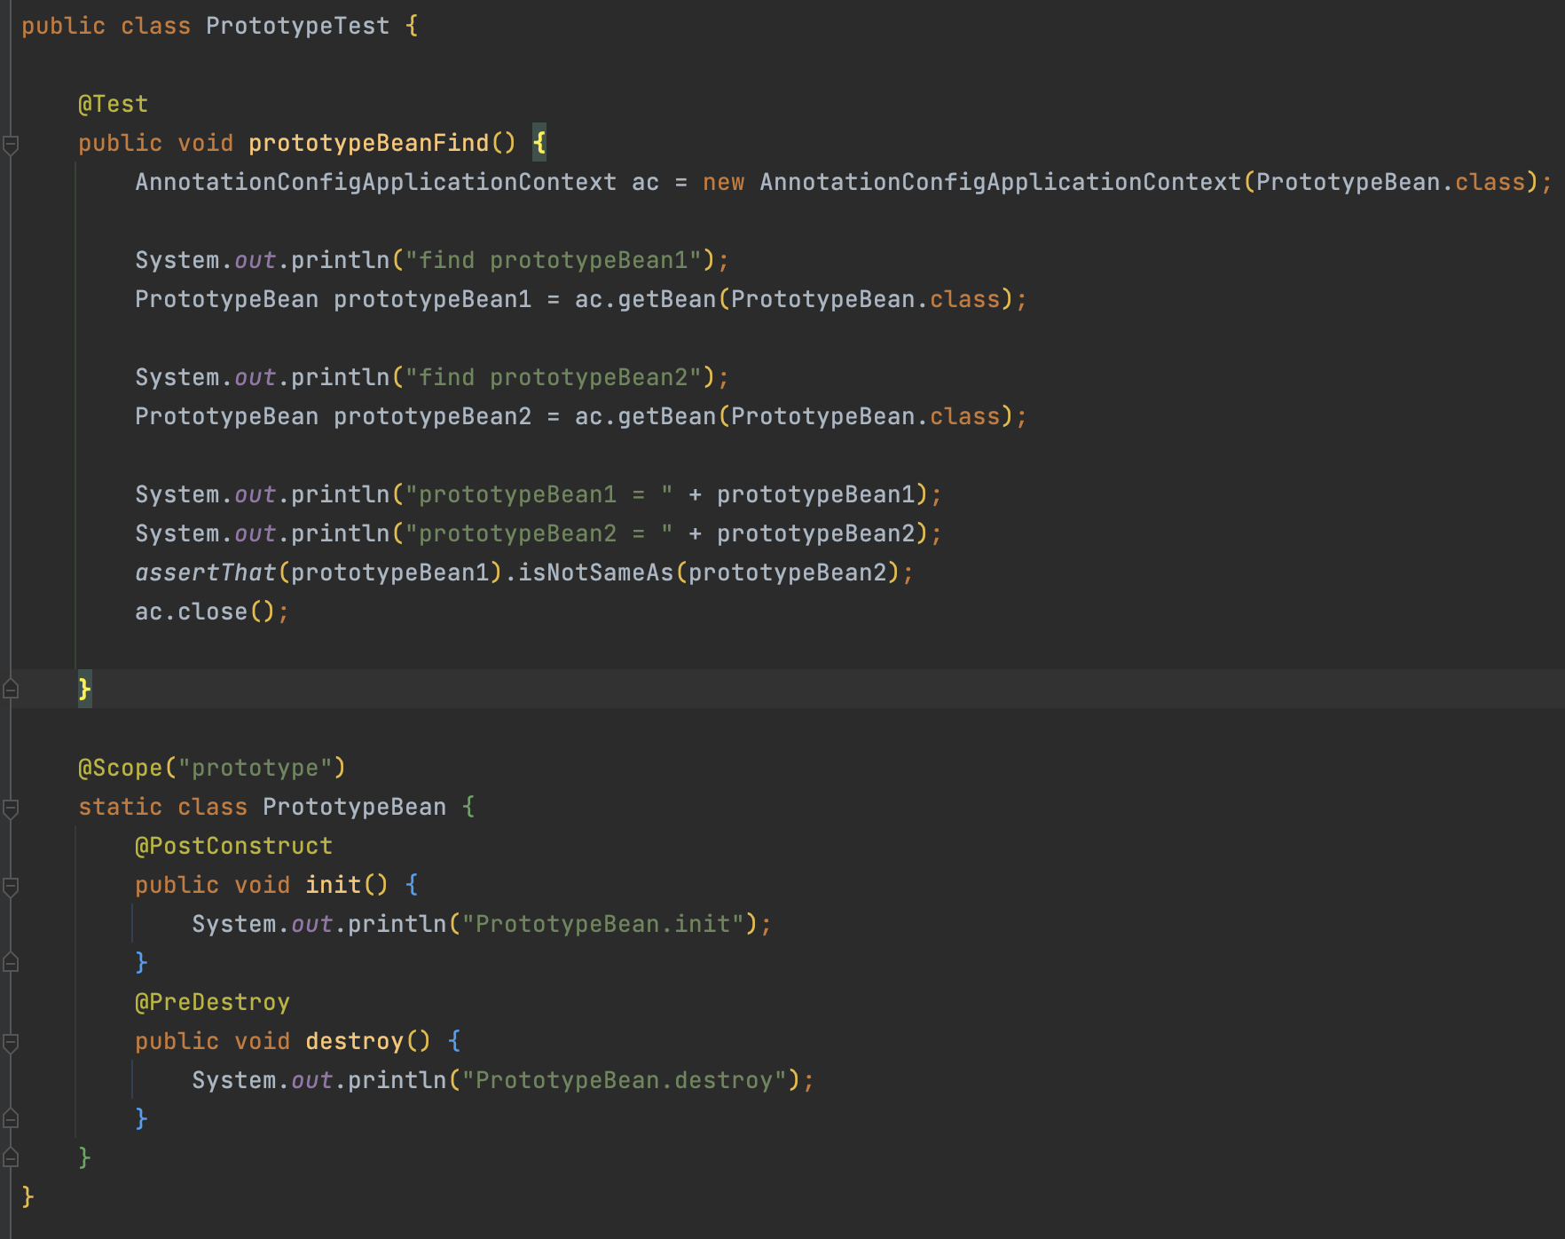
Task: Click the prototypeBeanFind method name
Action: point(368,144)
